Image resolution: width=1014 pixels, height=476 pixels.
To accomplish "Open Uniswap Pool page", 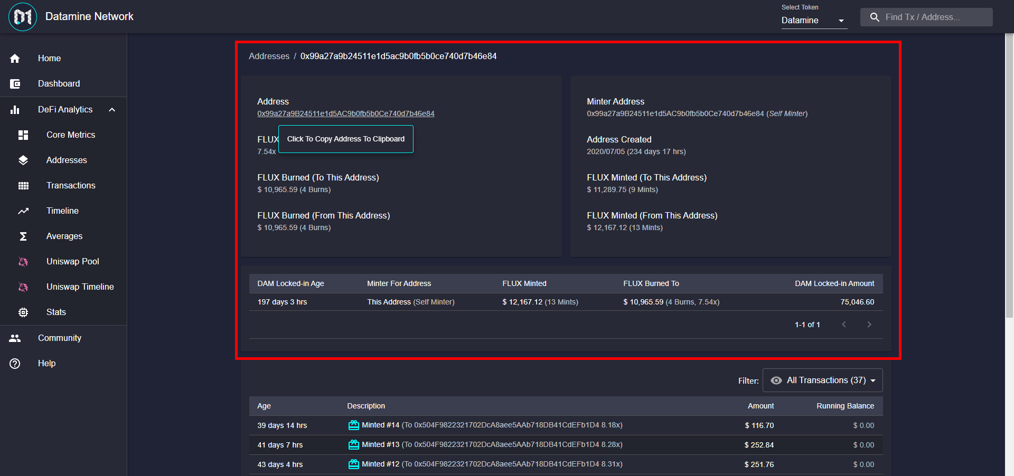I will tap(63, 262).
